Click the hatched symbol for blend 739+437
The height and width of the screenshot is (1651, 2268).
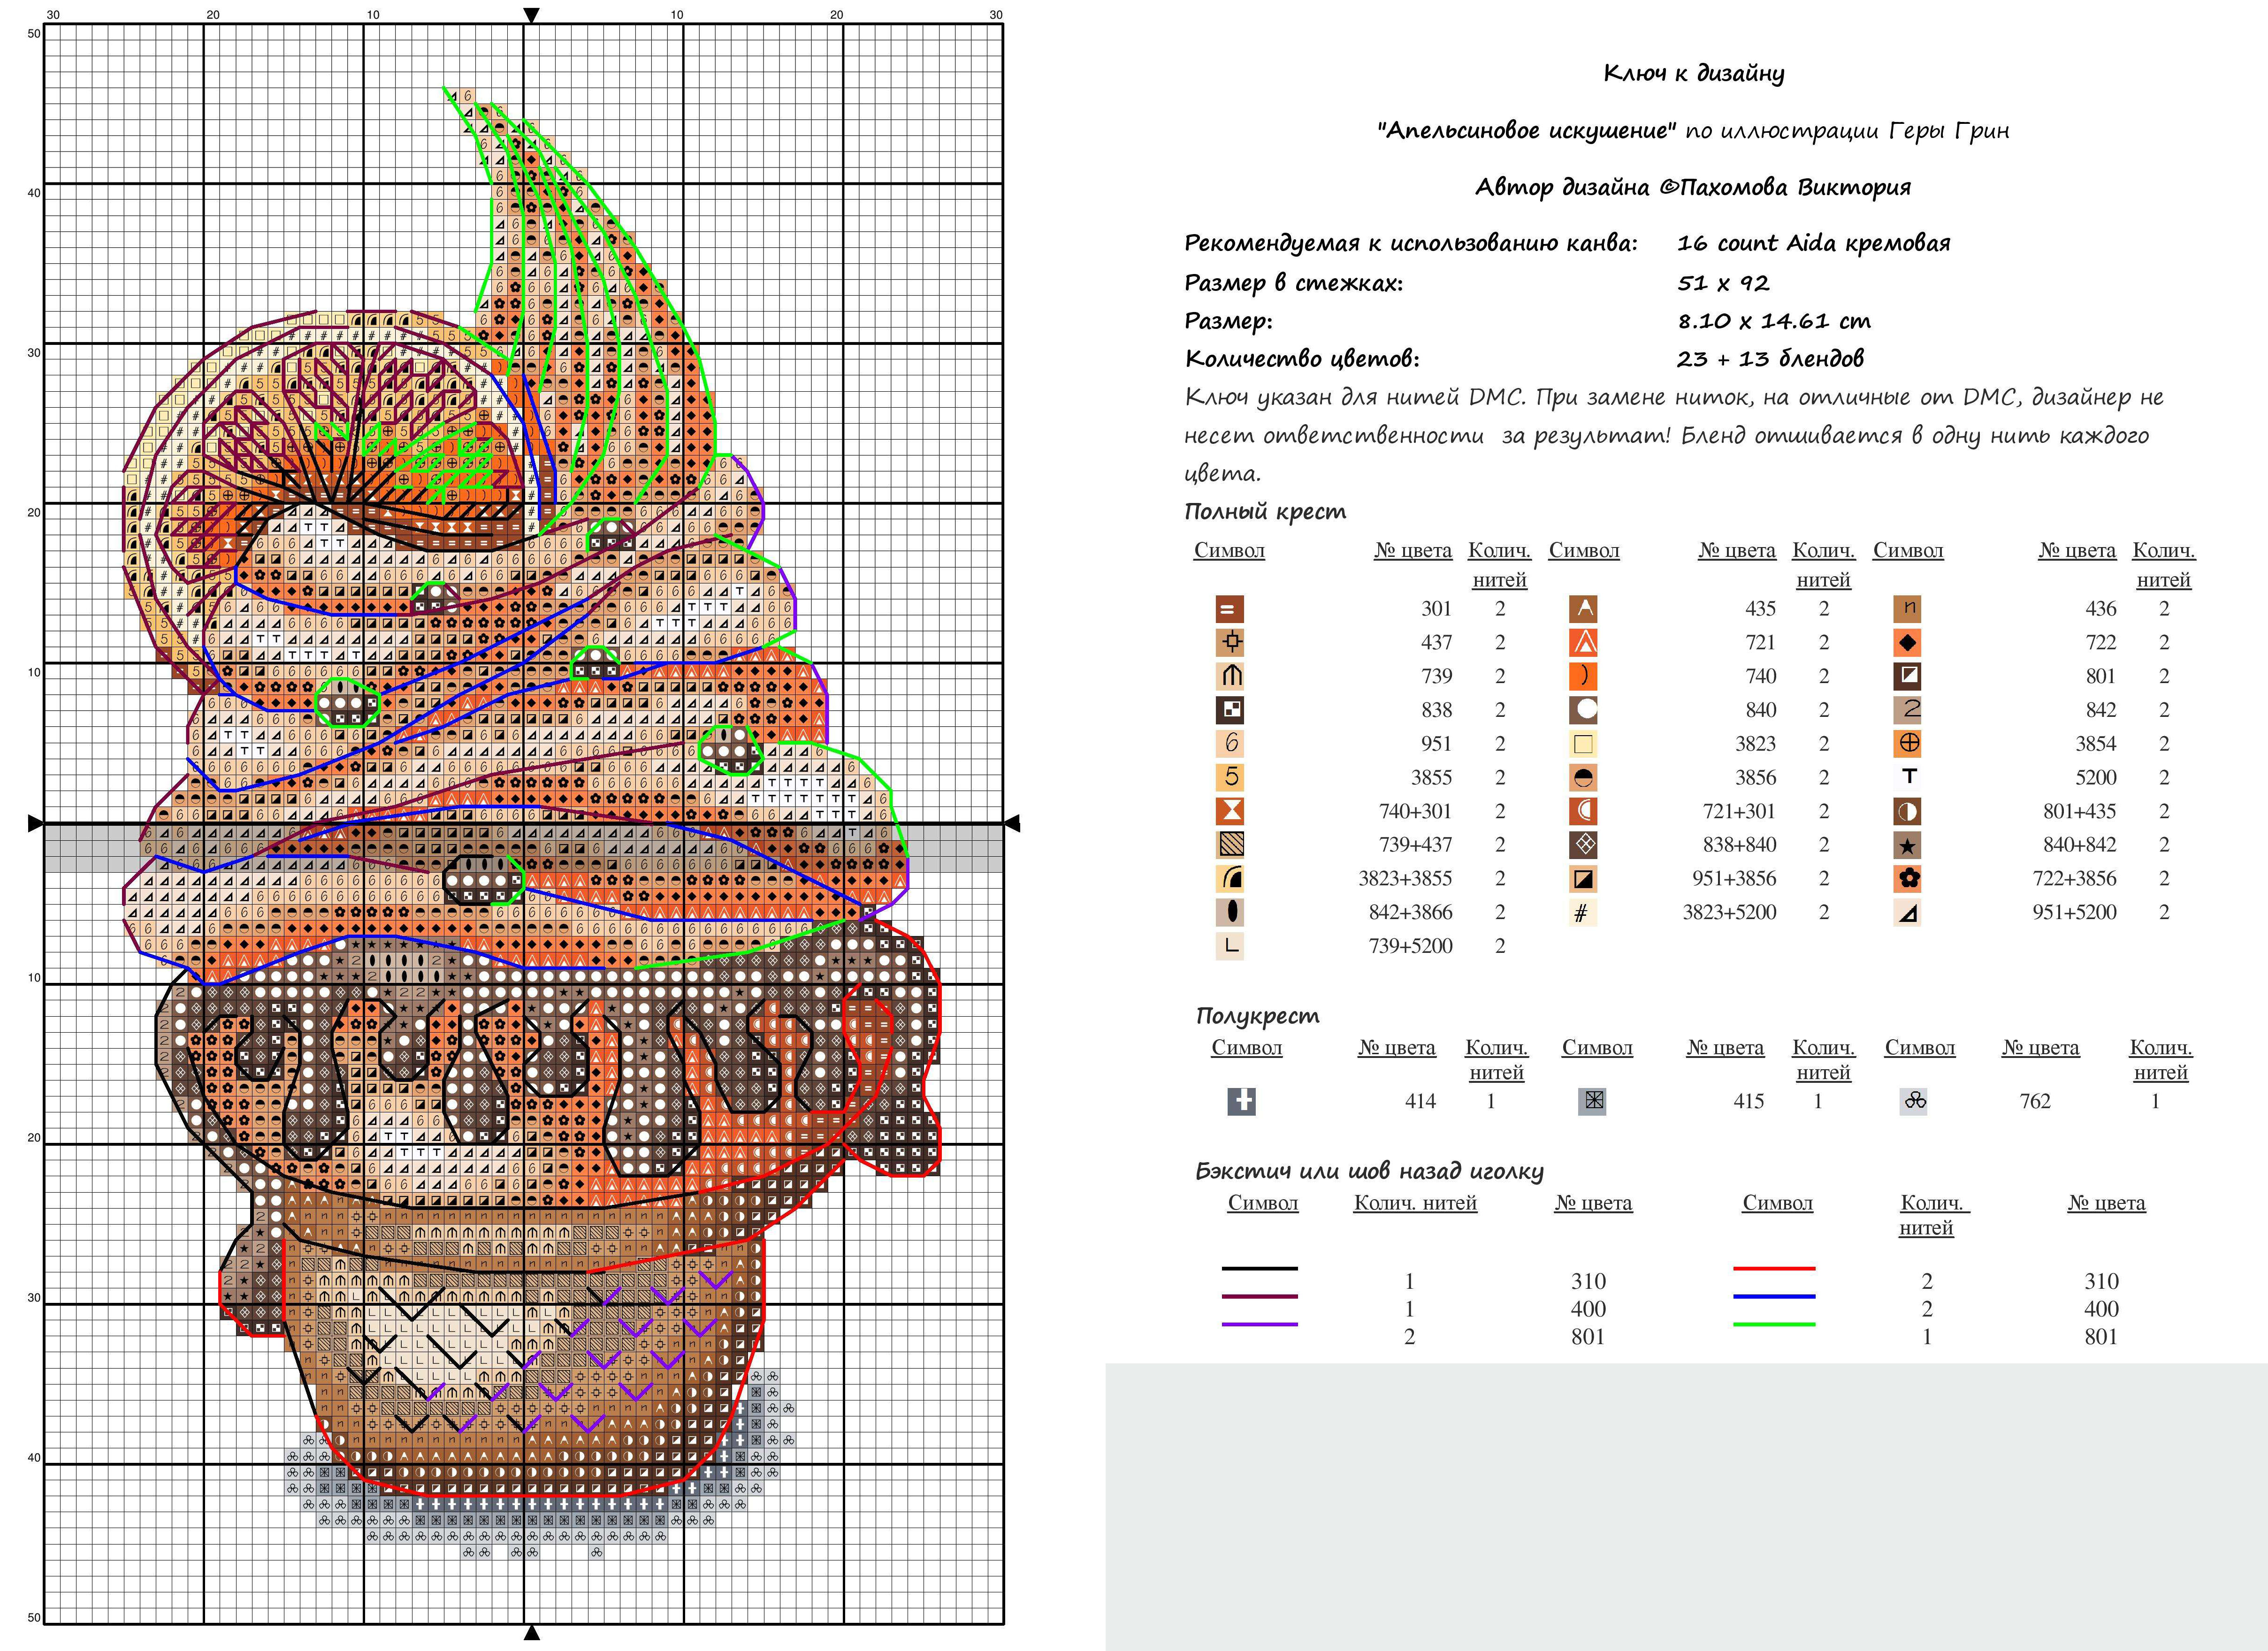(x=1229, y=845)
